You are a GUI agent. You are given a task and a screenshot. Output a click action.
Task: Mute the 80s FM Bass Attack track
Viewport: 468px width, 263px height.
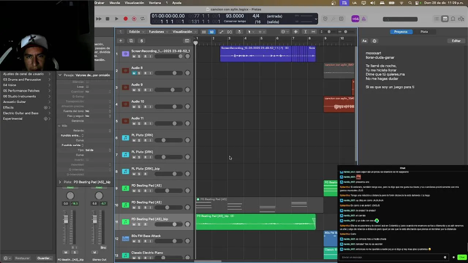point(134,241)
